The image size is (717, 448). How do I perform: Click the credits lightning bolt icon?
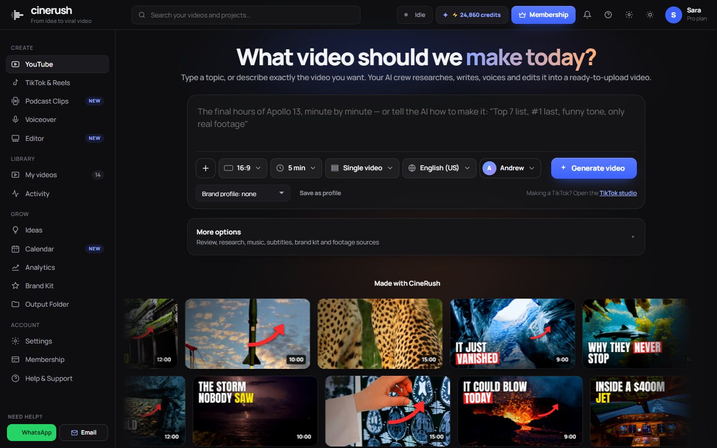tap(455, 15)
